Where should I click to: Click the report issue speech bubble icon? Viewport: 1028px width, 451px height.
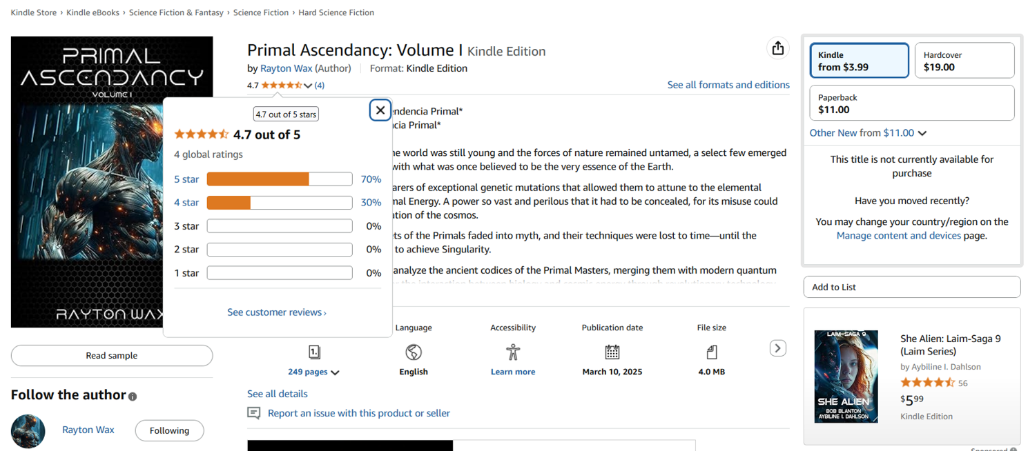tap(254, 413)
